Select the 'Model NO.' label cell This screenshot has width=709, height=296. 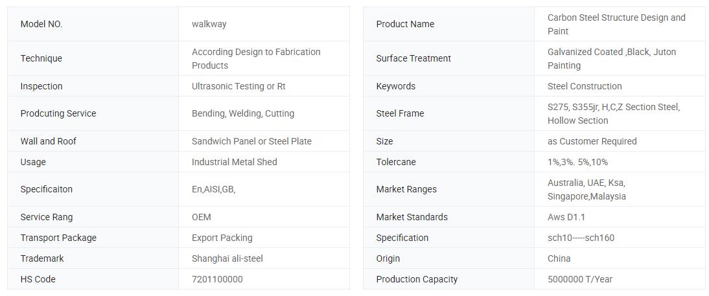93,24
